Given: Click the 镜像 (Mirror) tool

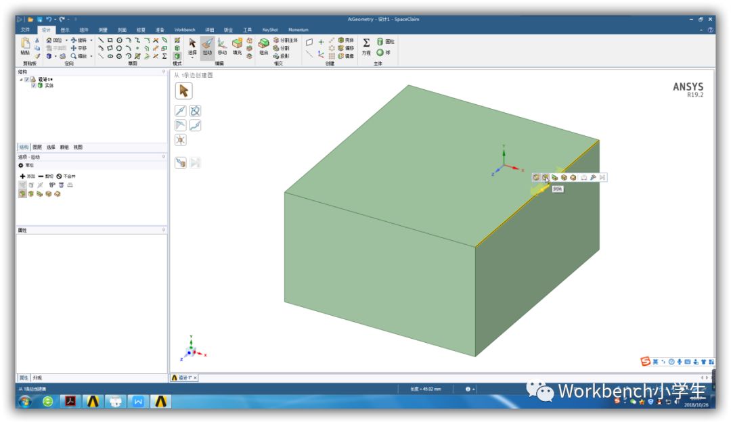Looking at the screenshot, I should point(346,56).
